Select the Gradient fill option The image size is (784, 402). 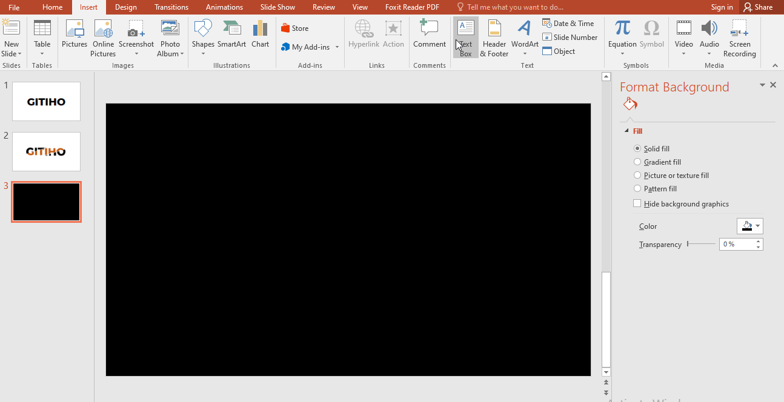tap(637, 162)
